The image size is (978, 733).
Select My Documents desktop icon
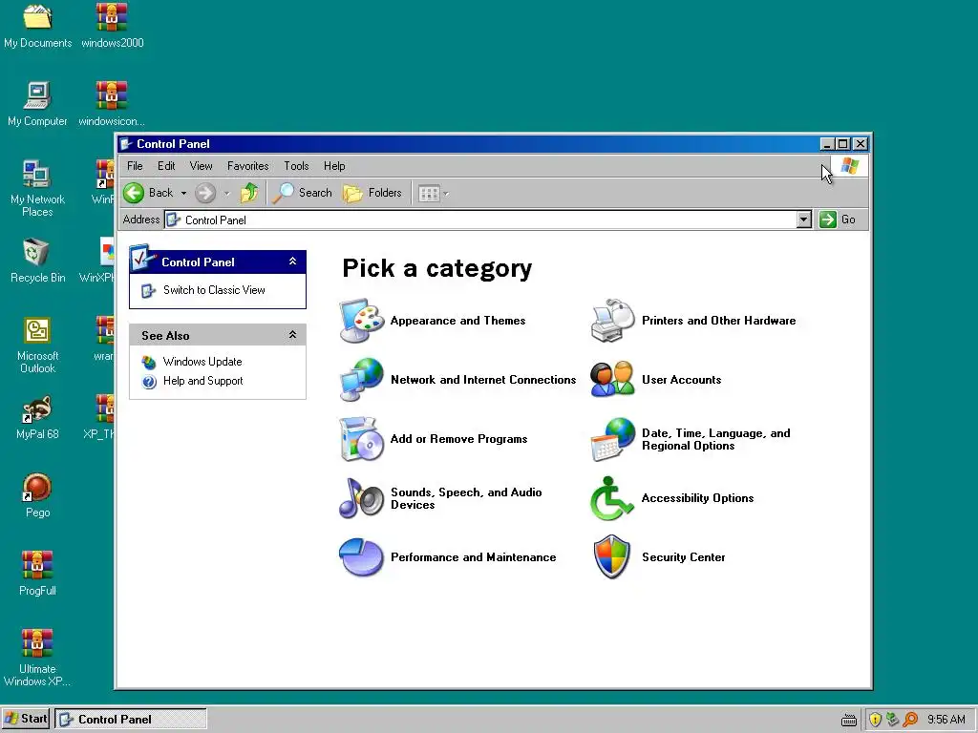click(37, 26)
